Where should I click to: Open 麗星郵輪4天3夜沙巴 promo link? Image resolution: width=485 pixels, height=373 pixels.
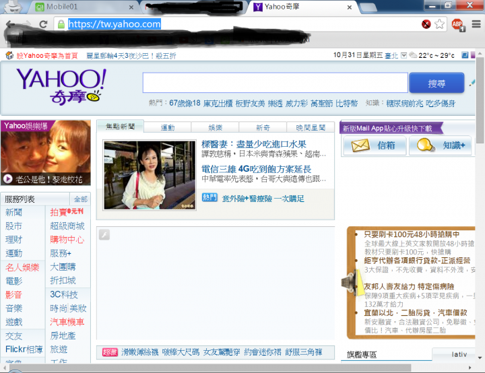[x=131, y=56]
